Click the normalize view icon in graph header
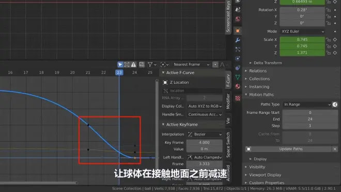341x192 pixels. click(x=142, y=65)
